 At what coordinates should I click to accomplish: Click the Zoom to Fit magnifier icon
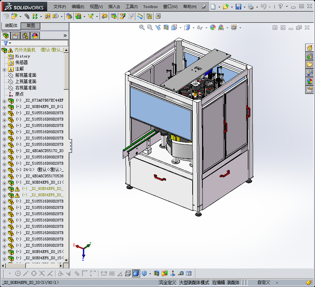(142, 27)
